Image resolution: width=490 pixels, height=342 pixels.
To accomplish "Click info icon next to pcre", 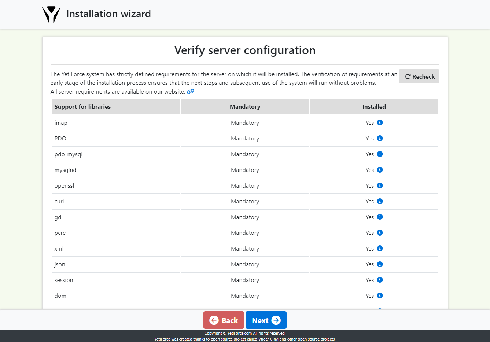I will point(380,233).
